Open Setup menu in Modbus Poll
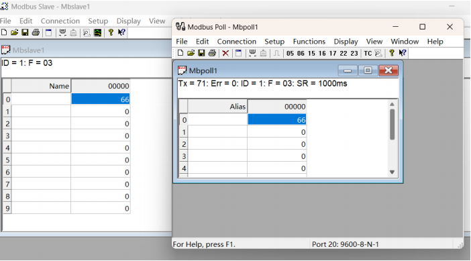The image size is (471, 261). tap(274, 42)
